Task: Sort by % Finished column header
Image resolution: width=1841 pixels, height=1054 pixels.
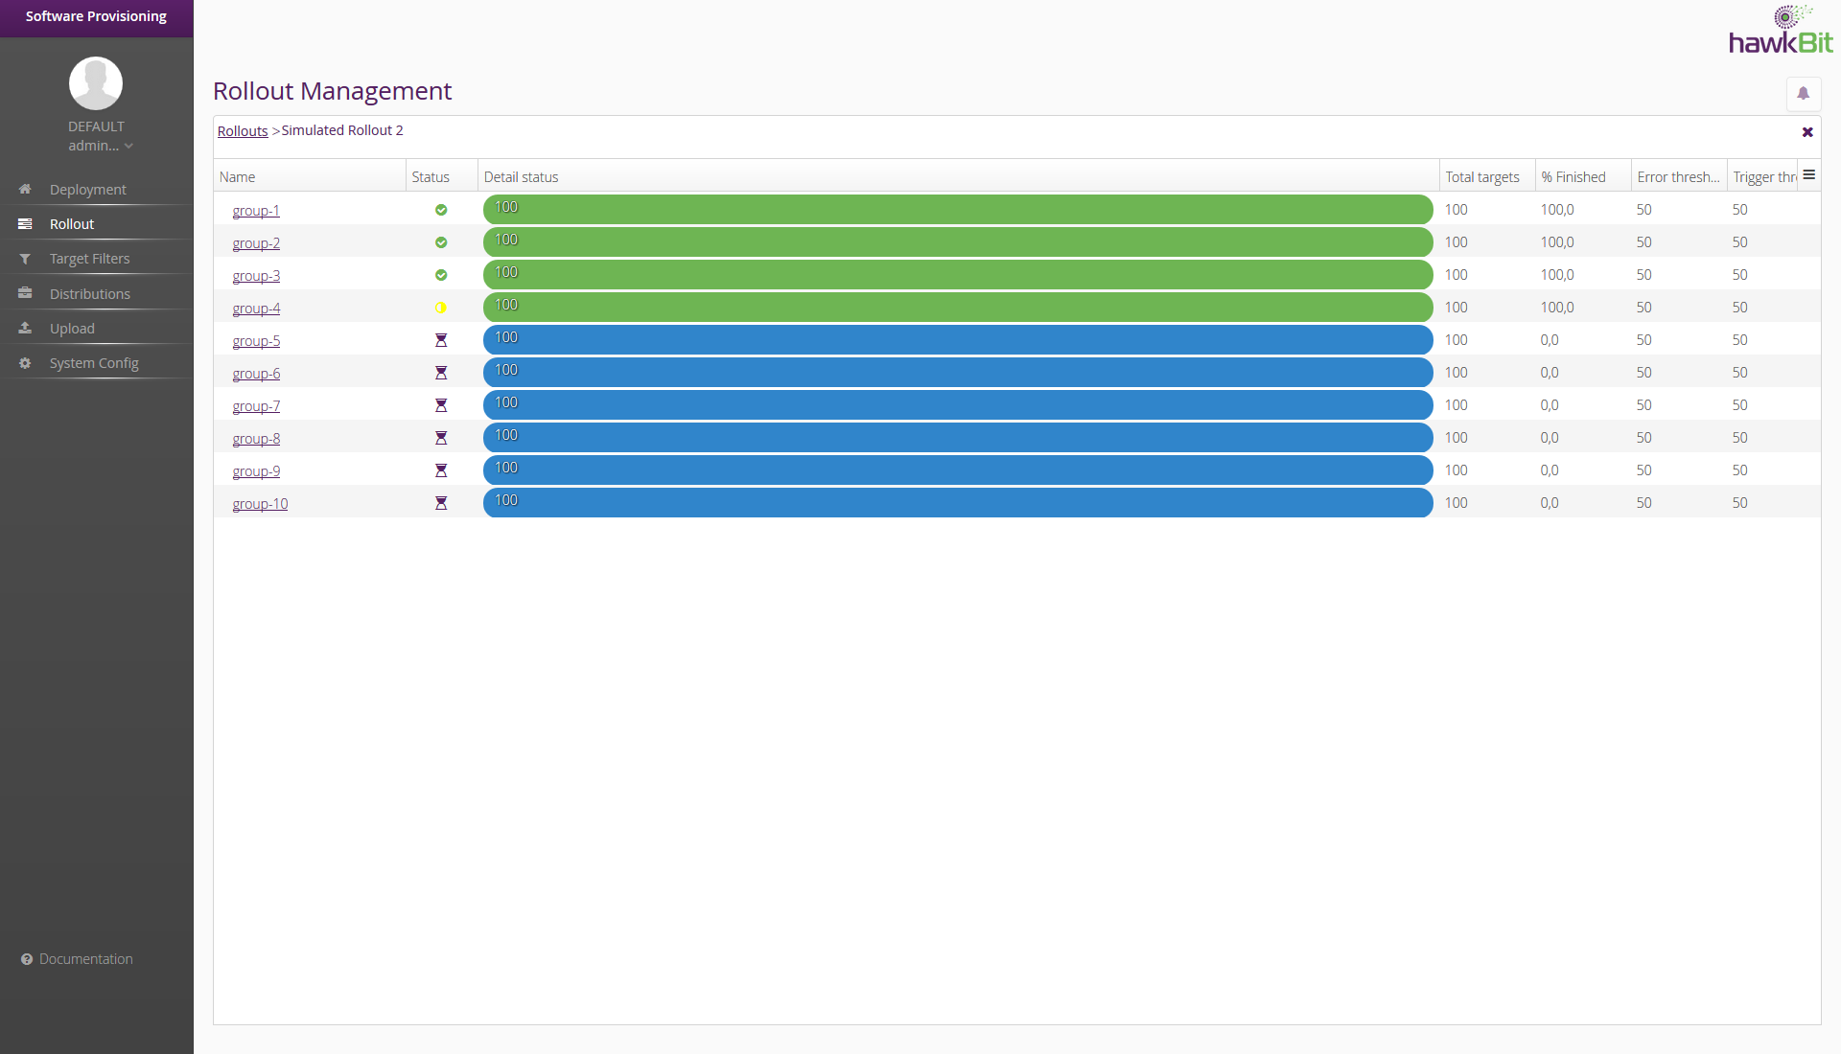Action: click(x=1573, y=177)
